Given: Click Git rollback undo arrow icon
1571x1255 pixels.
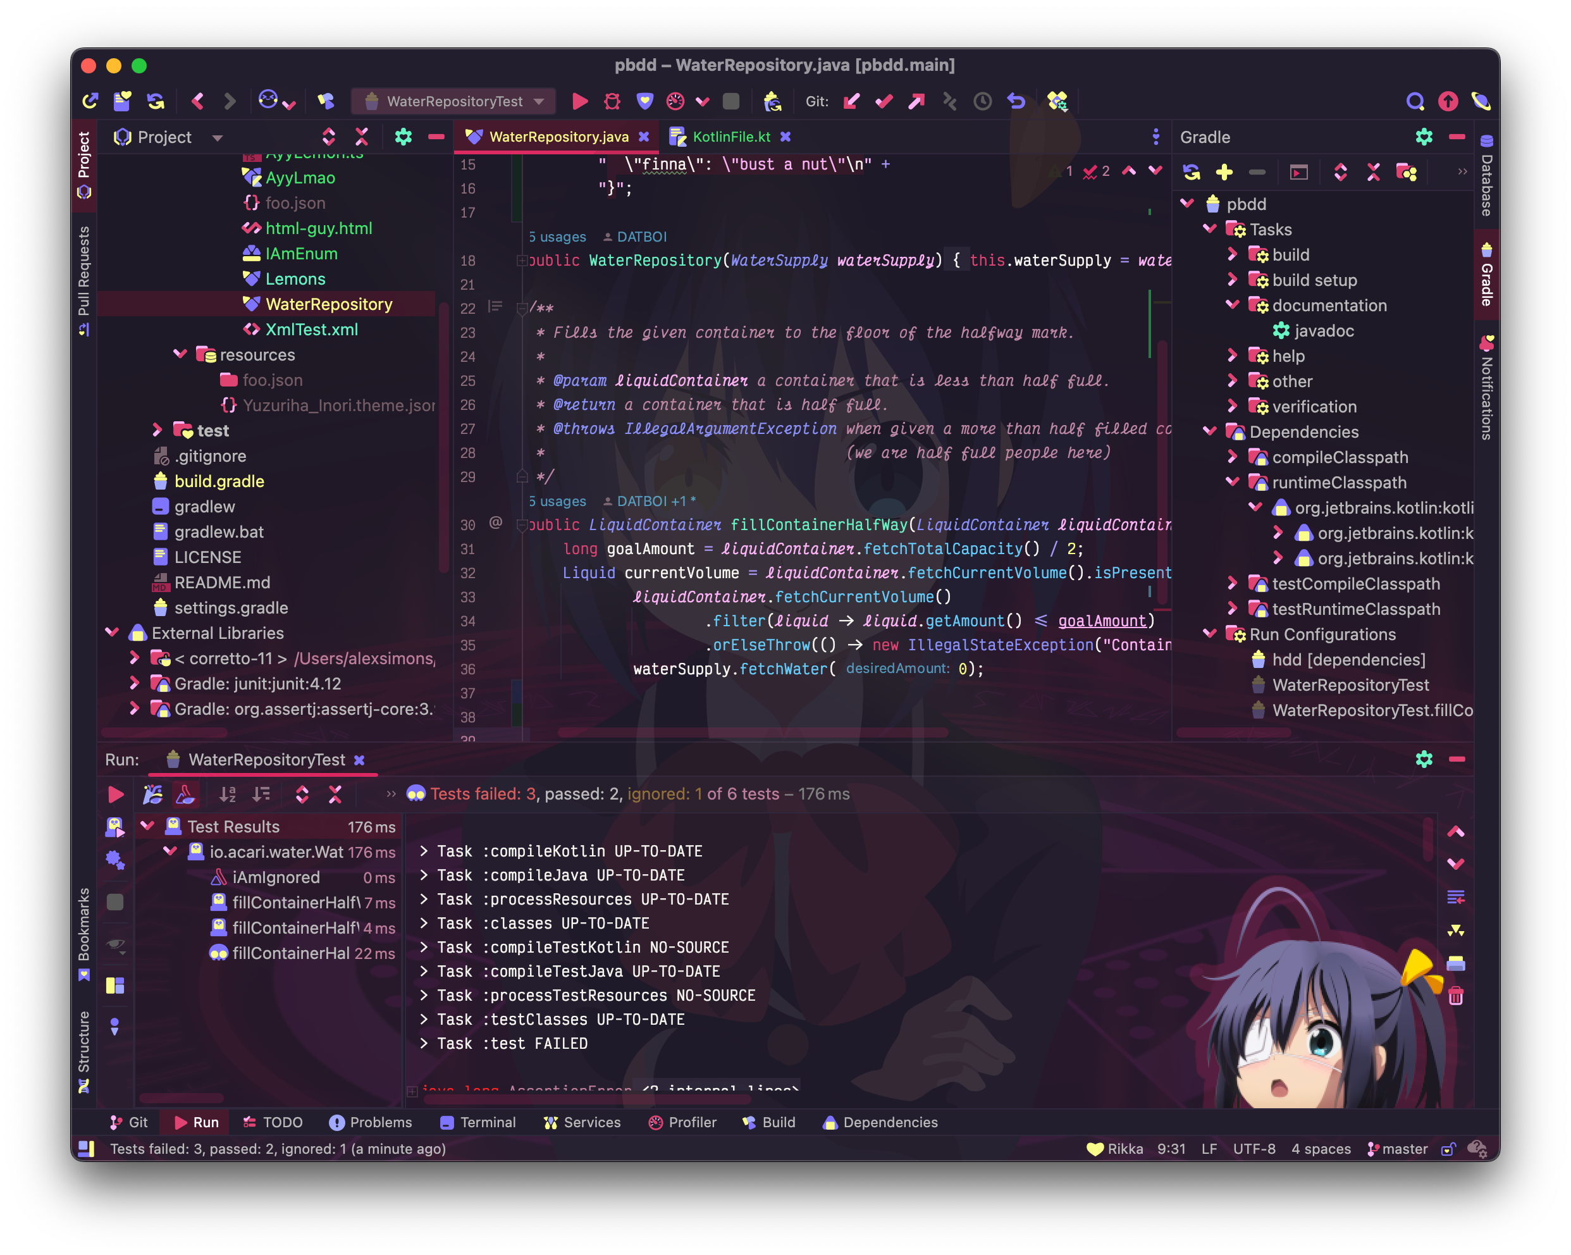Looking at the screenshot, I should [1016, 101].
